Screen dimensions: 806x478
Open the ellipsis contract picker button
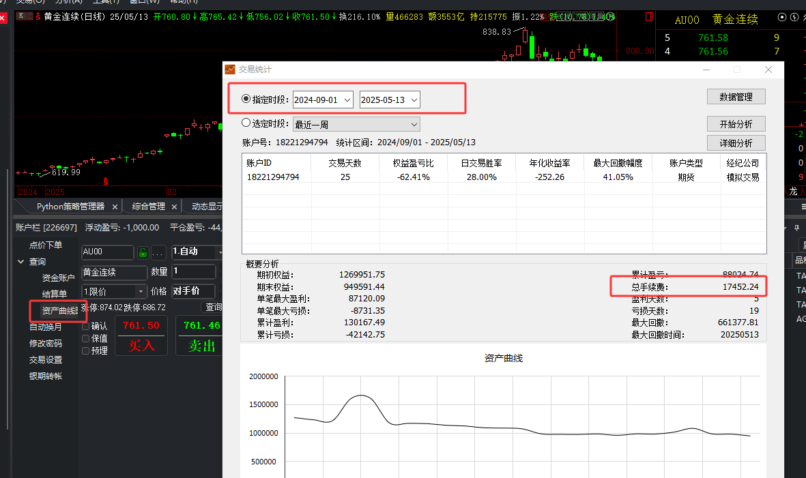click(158, 252)
